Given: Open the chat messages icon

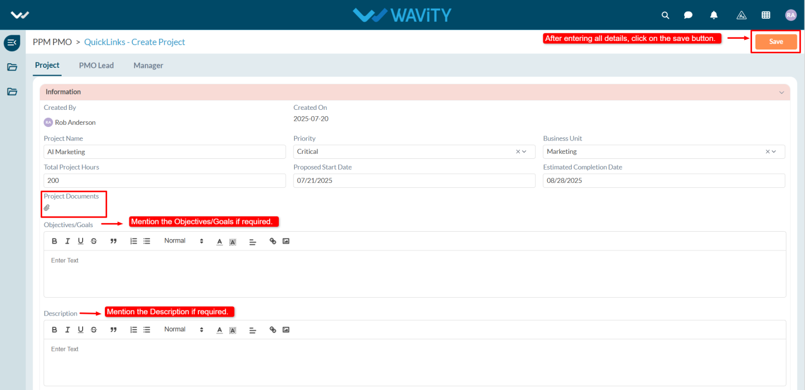Looking at the screenshot, I should [688, 15].
